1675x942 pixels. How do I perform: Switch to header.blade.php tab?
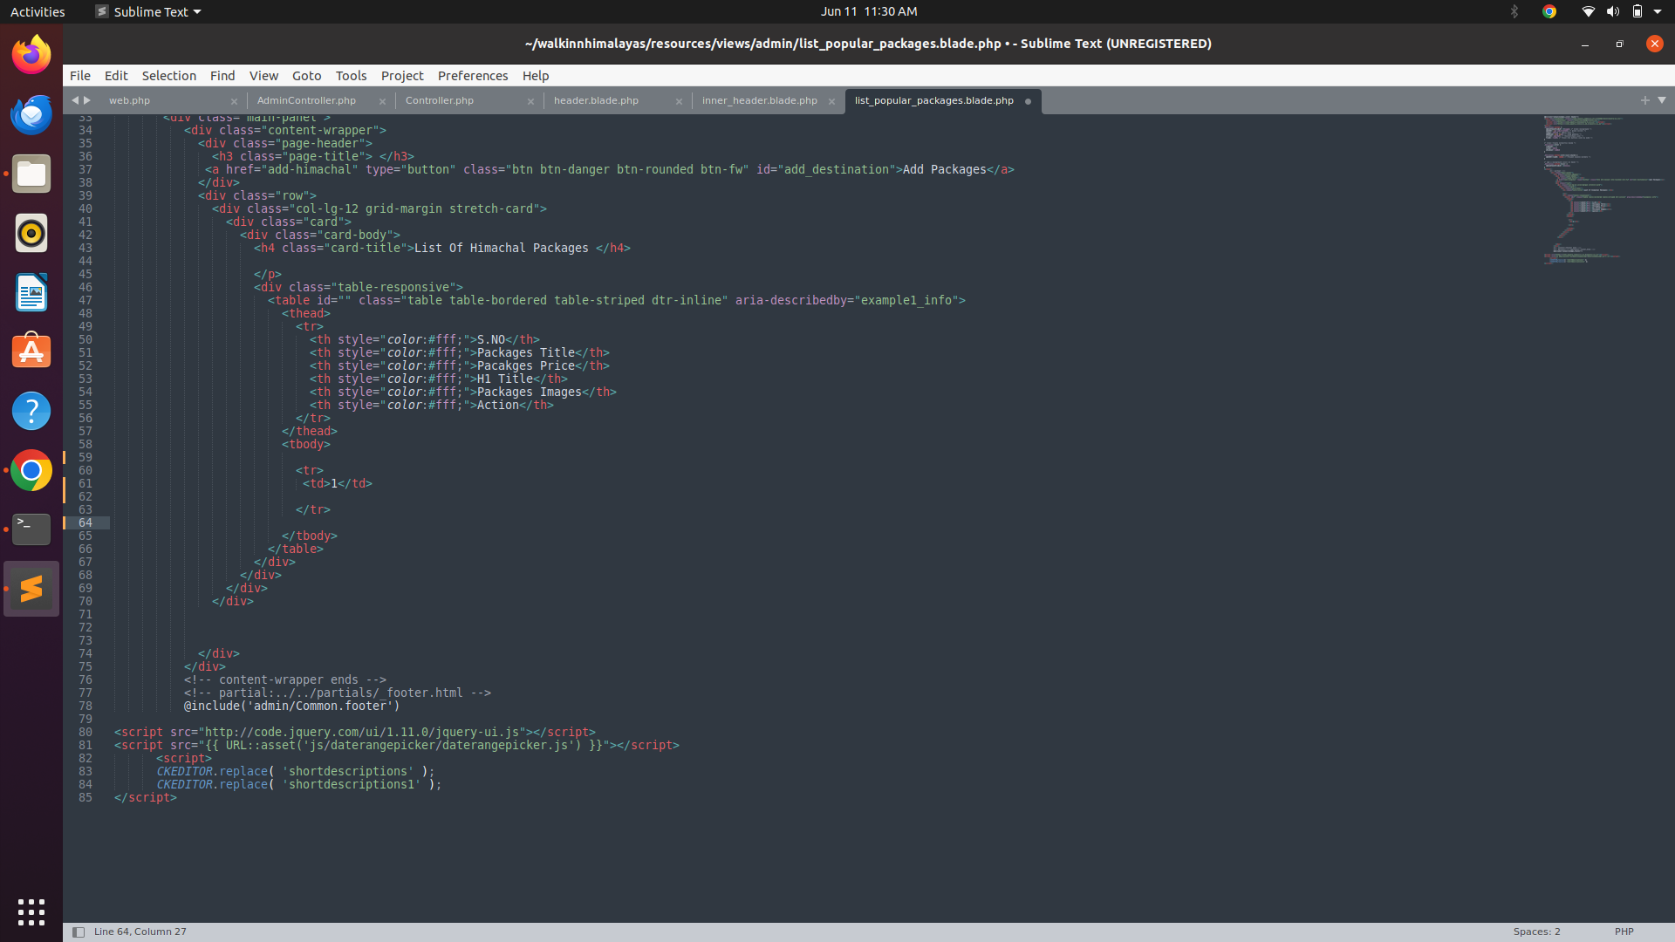click(596, 101)
